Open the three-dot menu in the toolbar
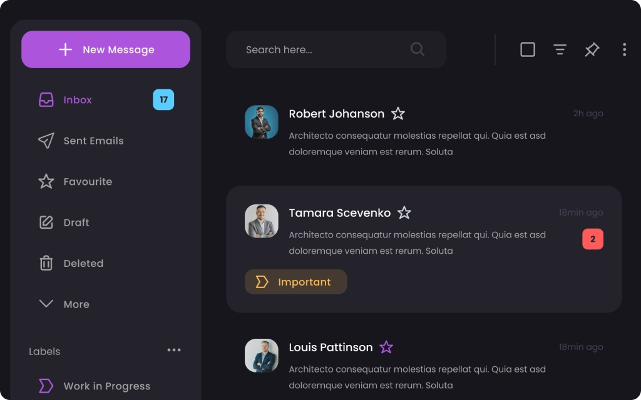Screen dimensions: 641x400 coord(624,49)
